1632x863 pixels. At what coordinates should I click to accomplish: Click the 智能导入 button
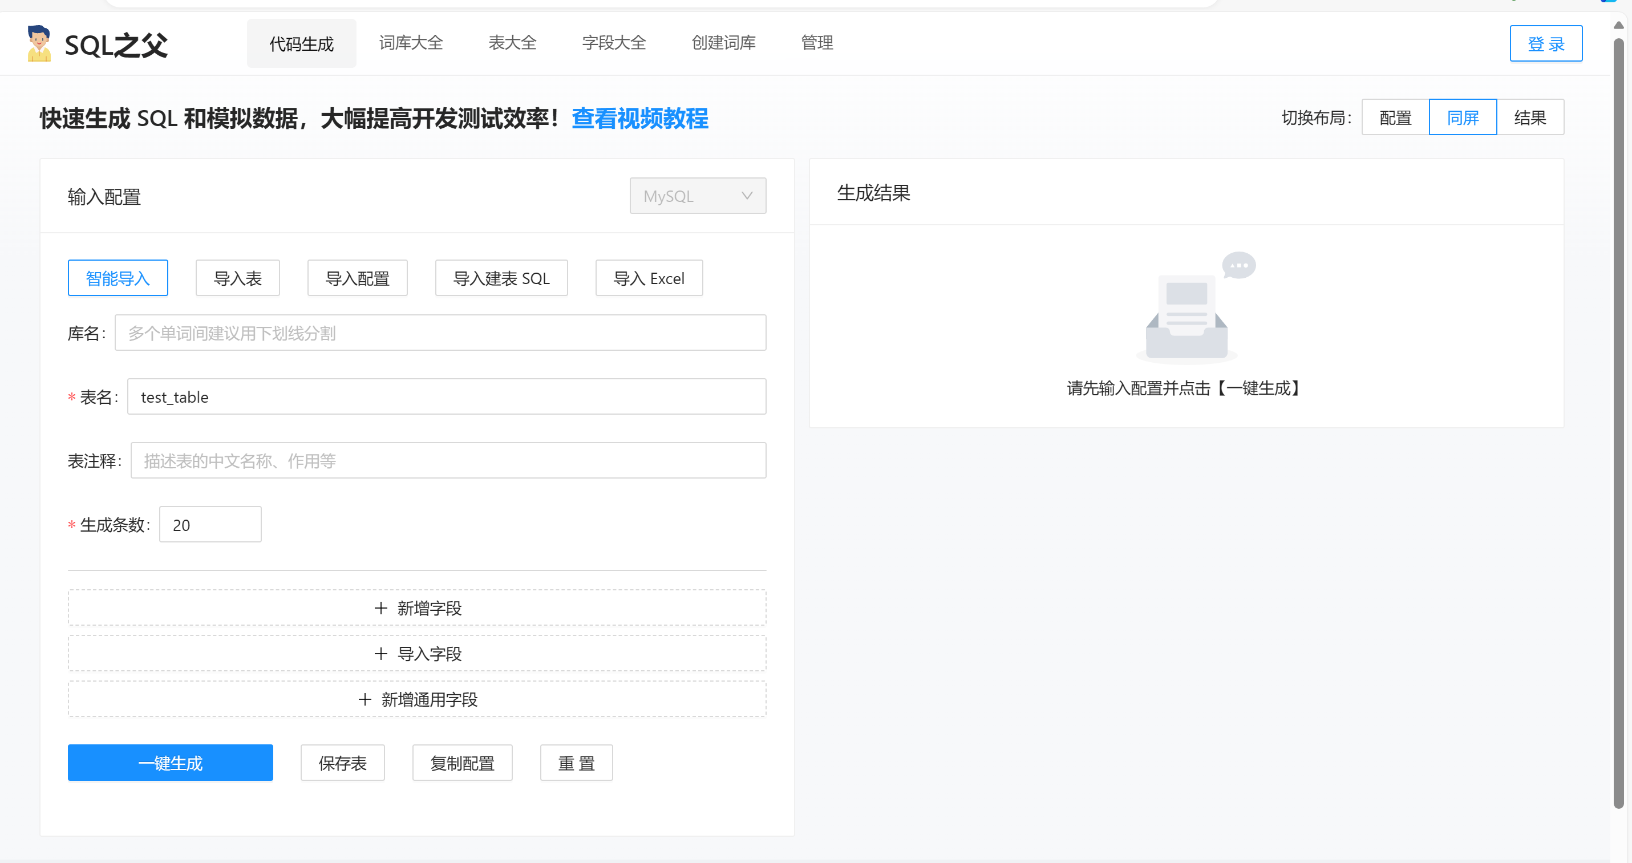point(118,278)
